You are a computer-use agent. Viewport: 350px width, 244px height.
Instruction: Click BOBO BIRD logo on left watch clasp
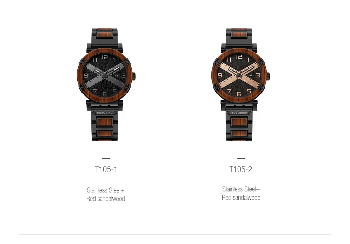point(105,113)
